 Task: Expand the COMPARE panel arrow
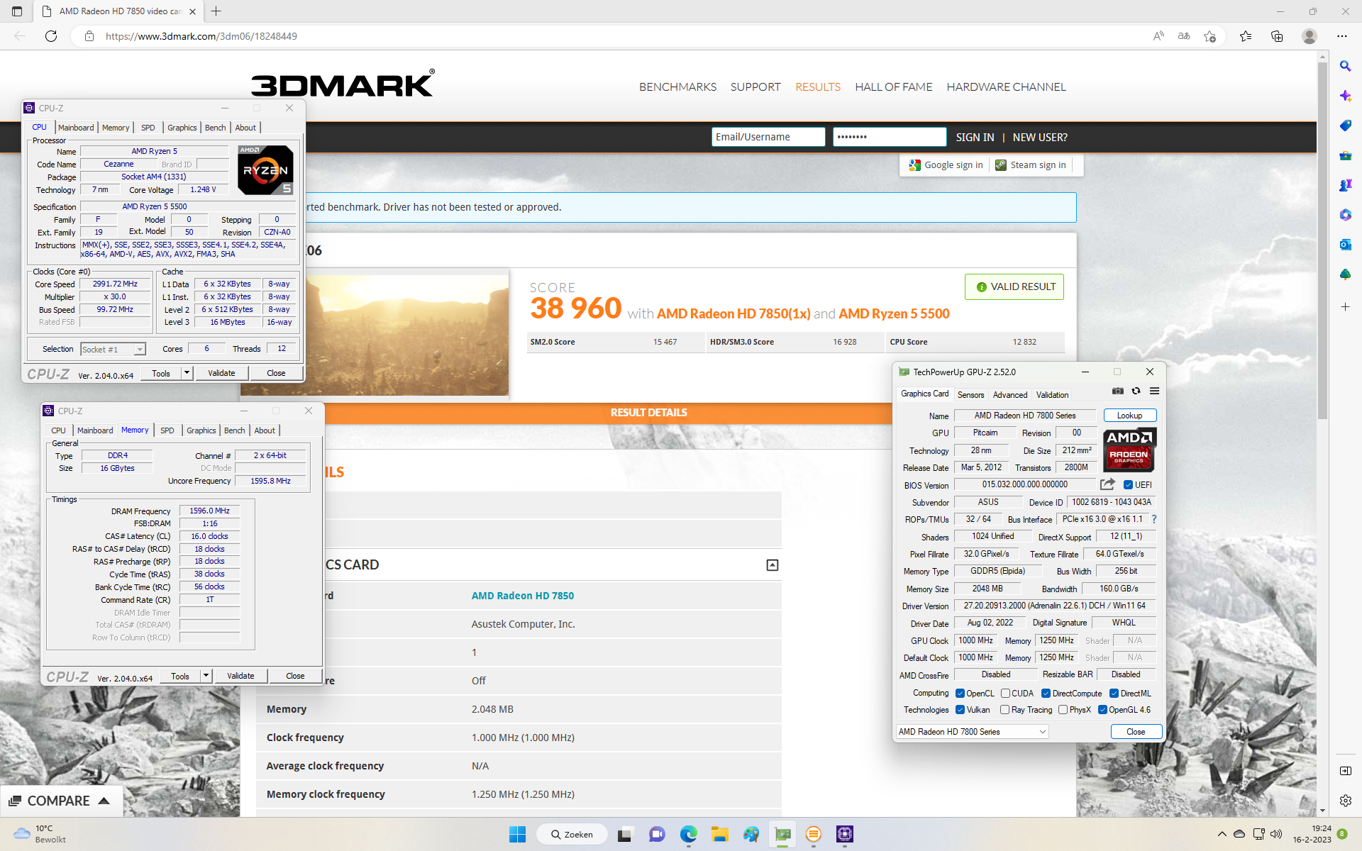(104, 801)
